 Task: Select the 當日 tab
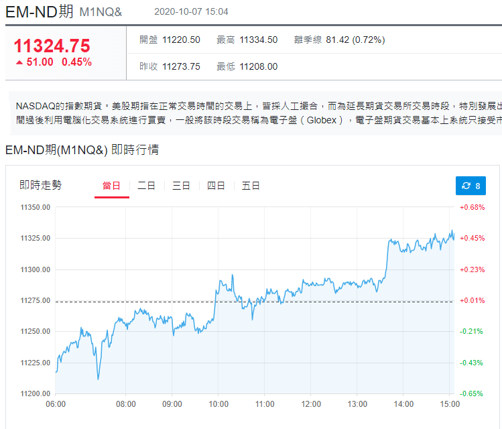coord(111,186)
